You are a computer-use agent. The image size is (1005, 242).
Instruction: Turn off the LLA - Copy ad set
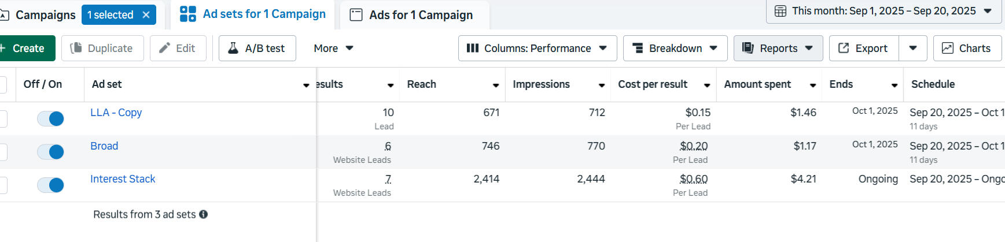(x=50, y=118)
